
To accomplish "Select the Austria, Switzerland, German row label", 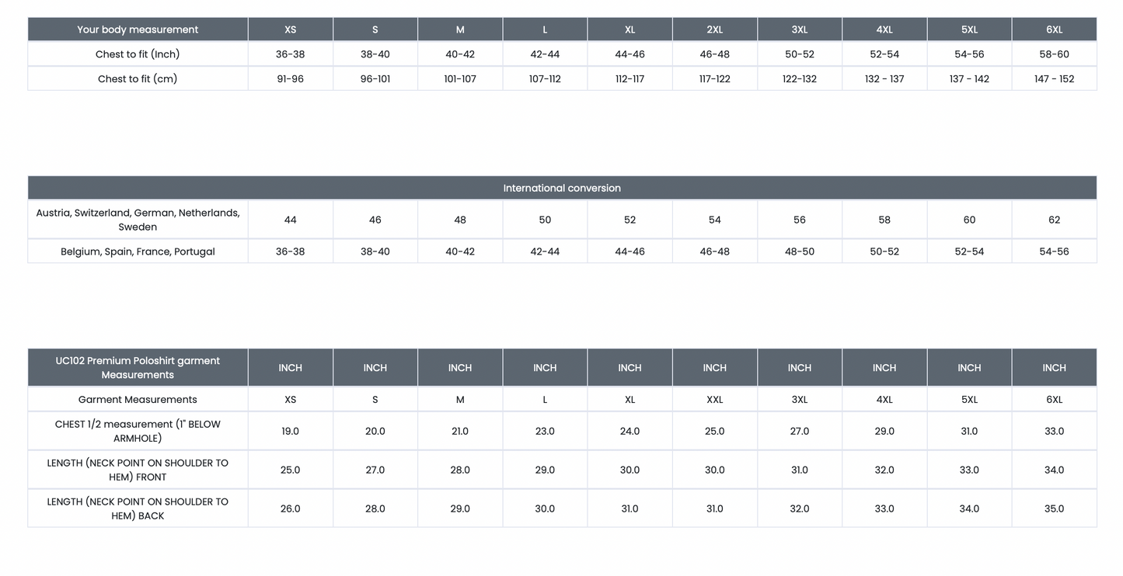I will coord(138,220).
